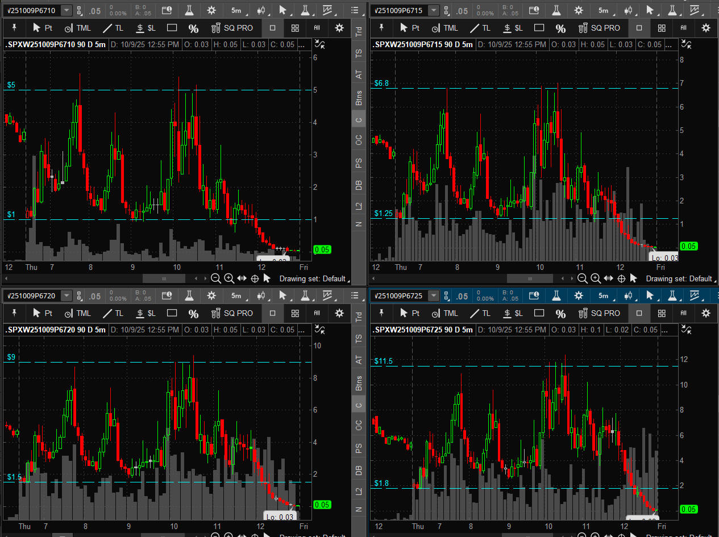Click horizontal scrollbar thumb under top-left chart

[x=164, y=278]
